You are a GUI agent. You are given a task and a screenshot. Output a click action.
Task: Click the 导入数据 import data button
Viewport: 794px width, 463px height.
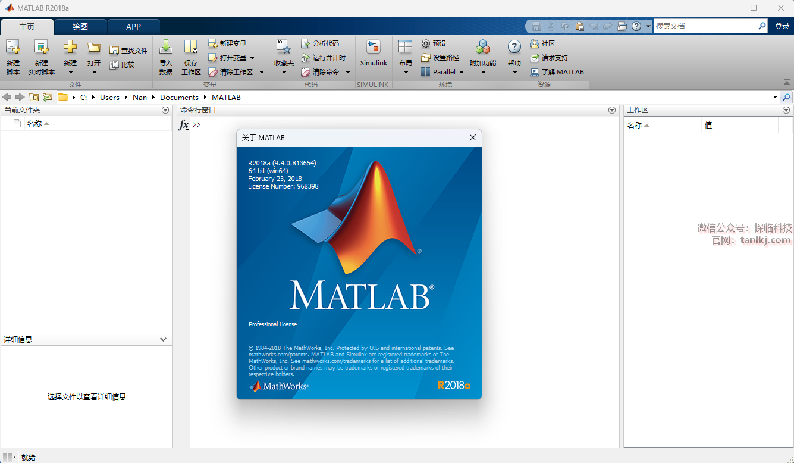click(166, 57)
